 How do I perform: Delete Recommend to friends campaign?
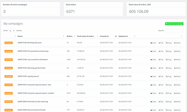pos(177,110)
